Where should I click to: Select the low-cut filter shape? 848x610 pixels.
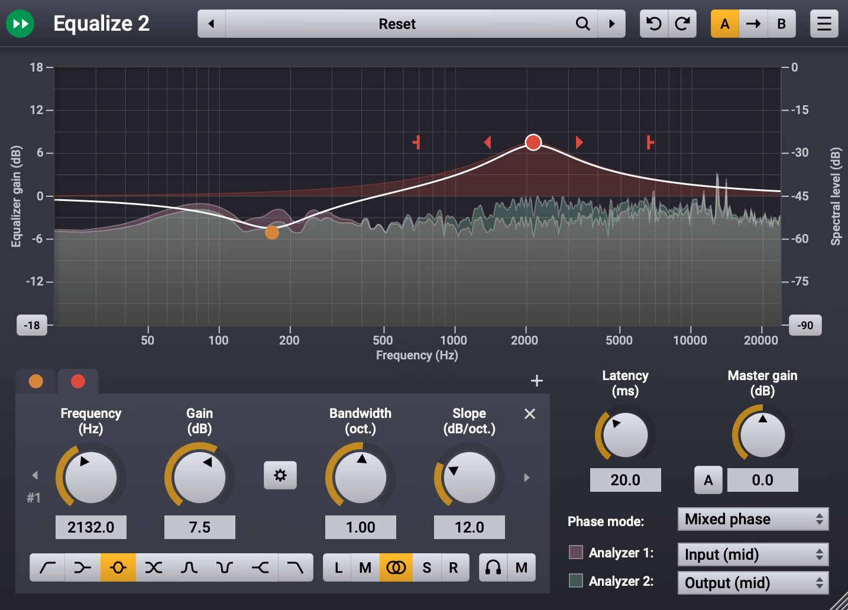pos(47,567)
